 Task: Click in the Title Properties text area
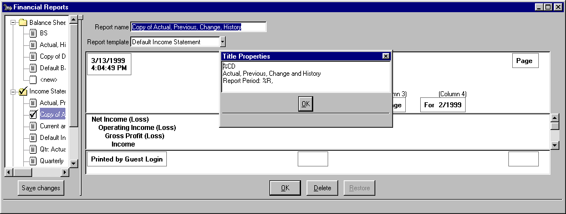tap(306, 77)
